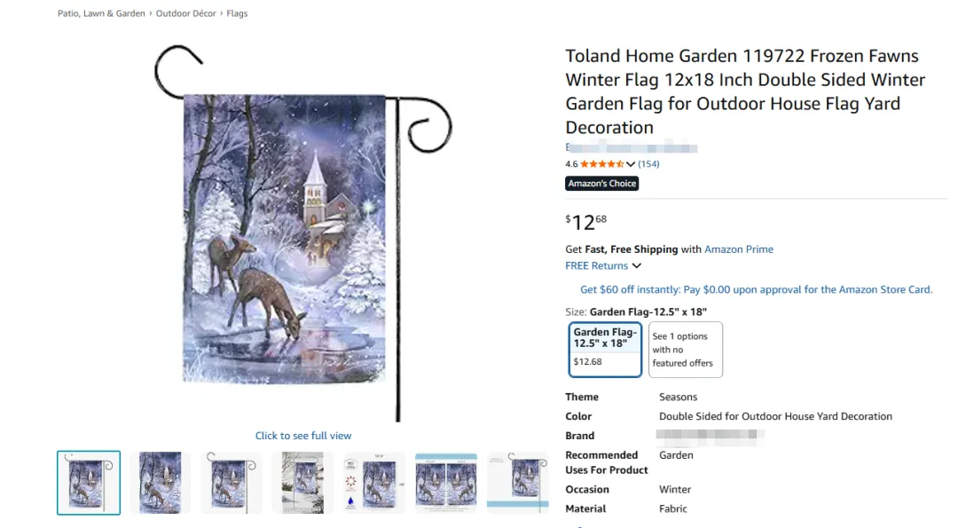This screenshot has width=958, height=528.
Task: Navigate to Outdoor Décor breadcrumb
Action: (185, 13)
